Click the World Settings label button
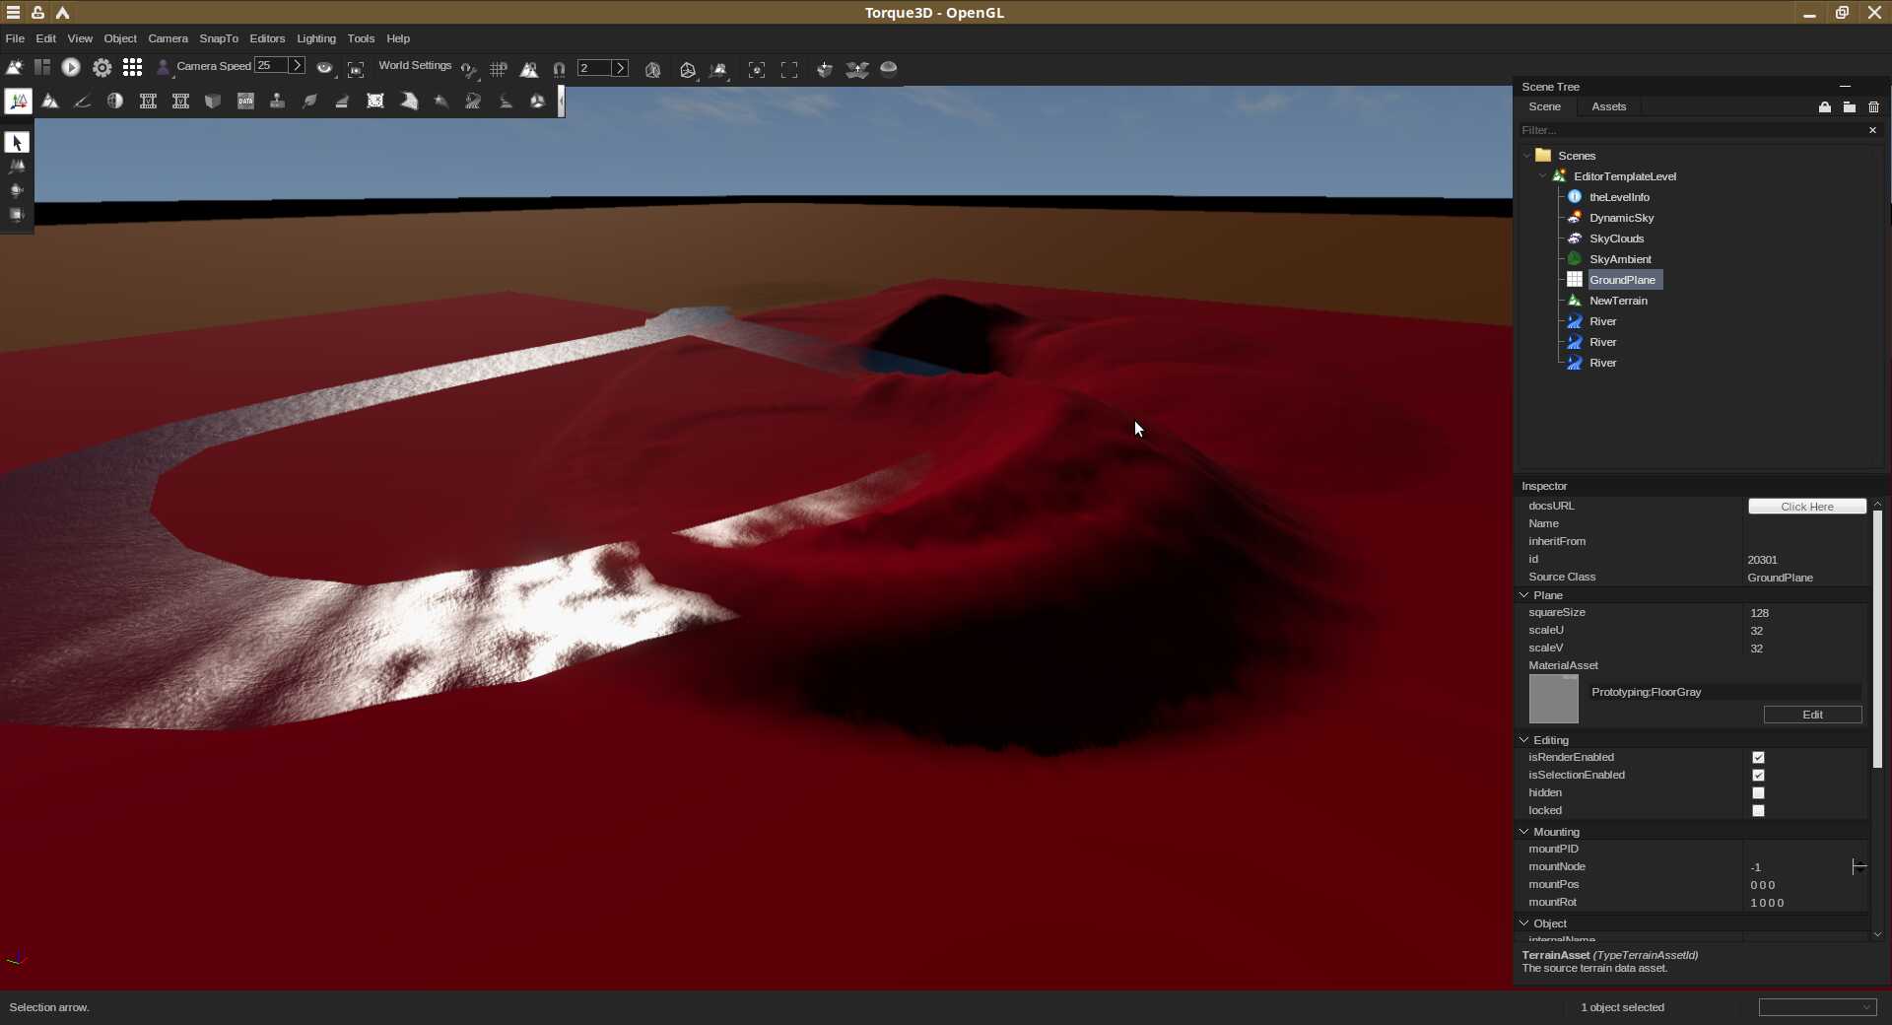Viewport: 1892px width, 1025px height. coord(415,66)
